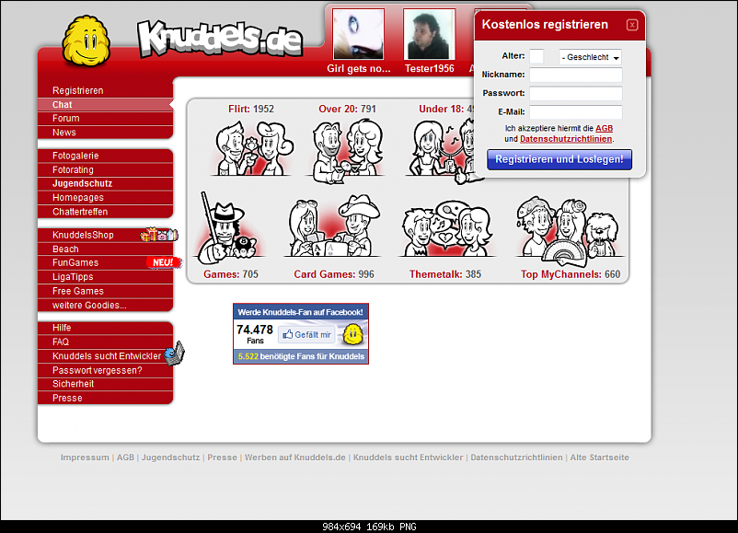The height and width of the screenshot is (533, 738).
Task: Click Datenschutzrichtlinien footer link
Action: [516, 458]
